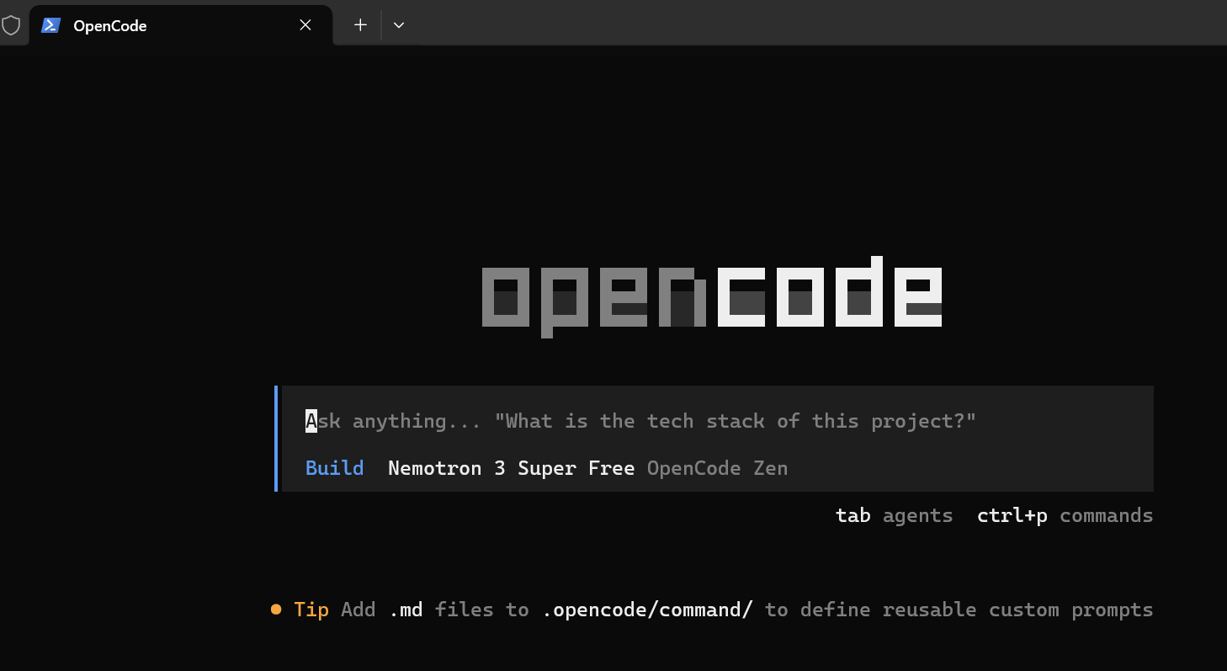Click the orange Tip bullet dot
The width and height of the screenshot is (1227, 671).
click(276, 610)
